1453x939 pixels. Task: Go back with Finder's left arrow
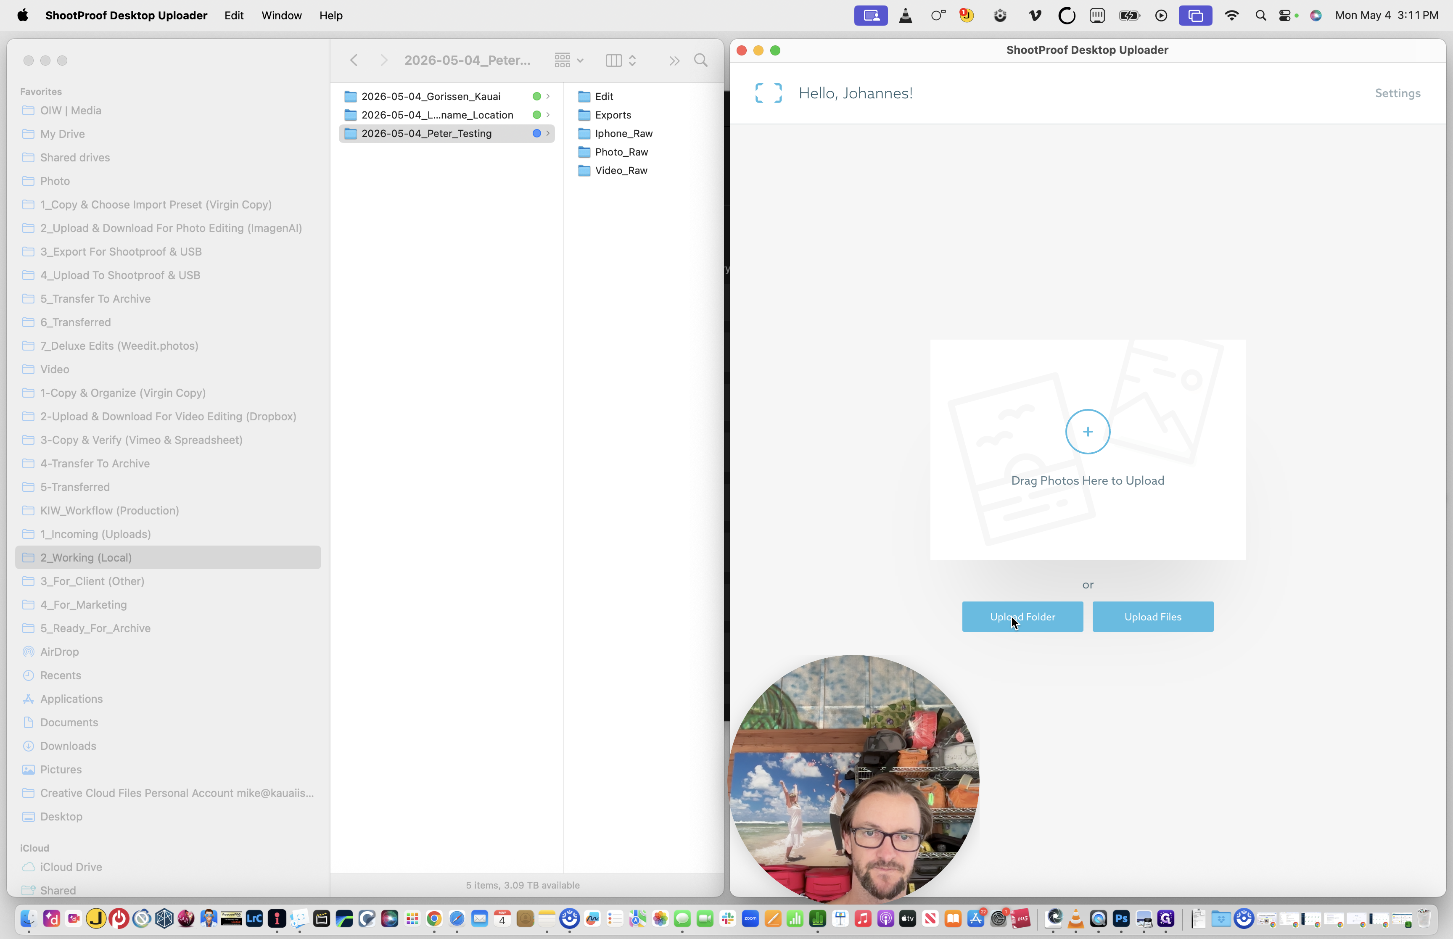coord(354,61)
